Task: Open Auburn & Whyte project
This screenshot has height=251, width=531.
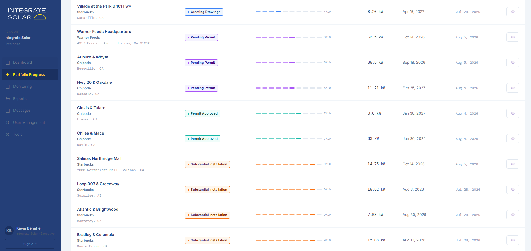Action: coord(93,57)
